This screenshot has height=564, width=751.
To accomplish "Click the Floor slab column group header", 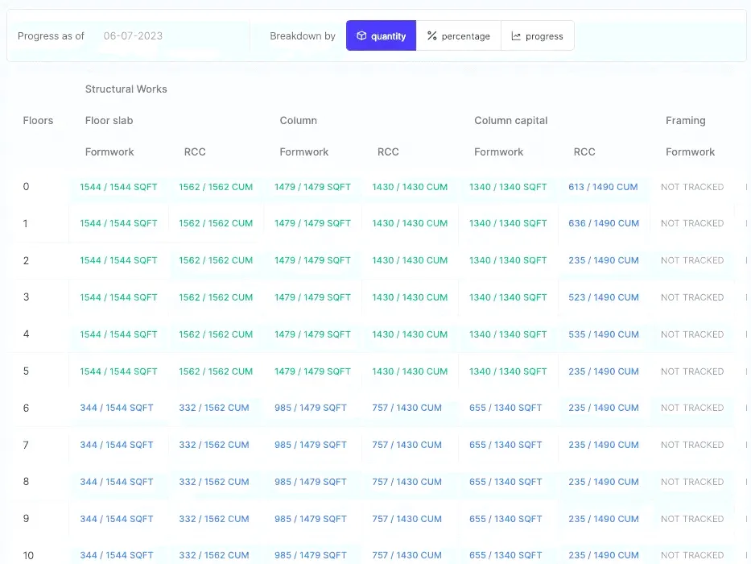I will point(109,121).
